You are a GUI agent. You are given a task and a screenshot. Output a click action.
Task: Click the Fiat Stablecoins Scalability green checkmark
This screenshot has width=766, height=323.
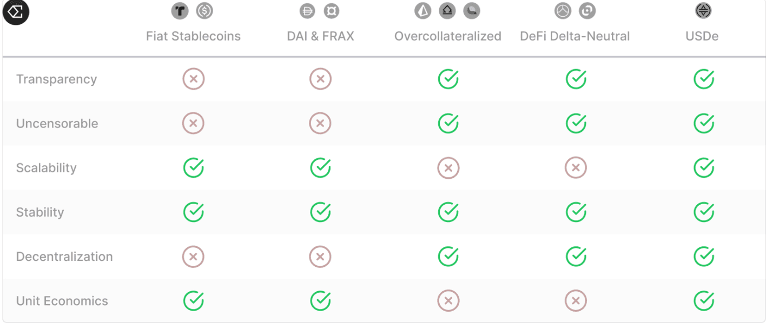coord(193,168)
